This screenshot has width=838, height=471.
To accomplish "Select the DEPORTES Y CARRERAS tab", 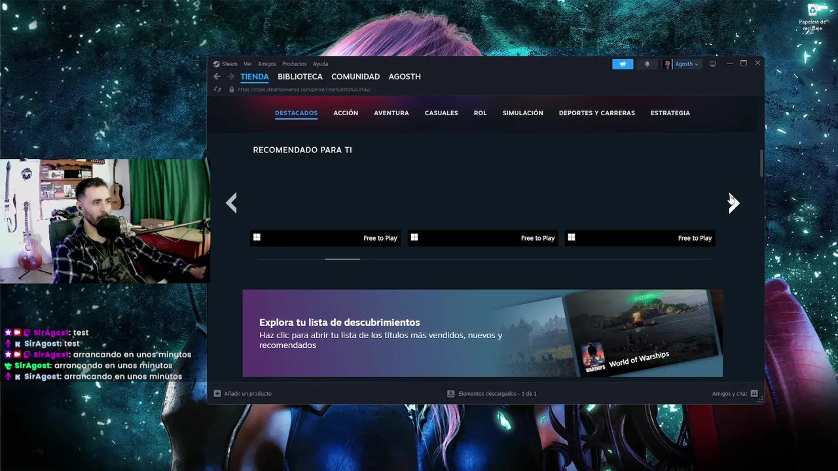I will tap(597, 113).
